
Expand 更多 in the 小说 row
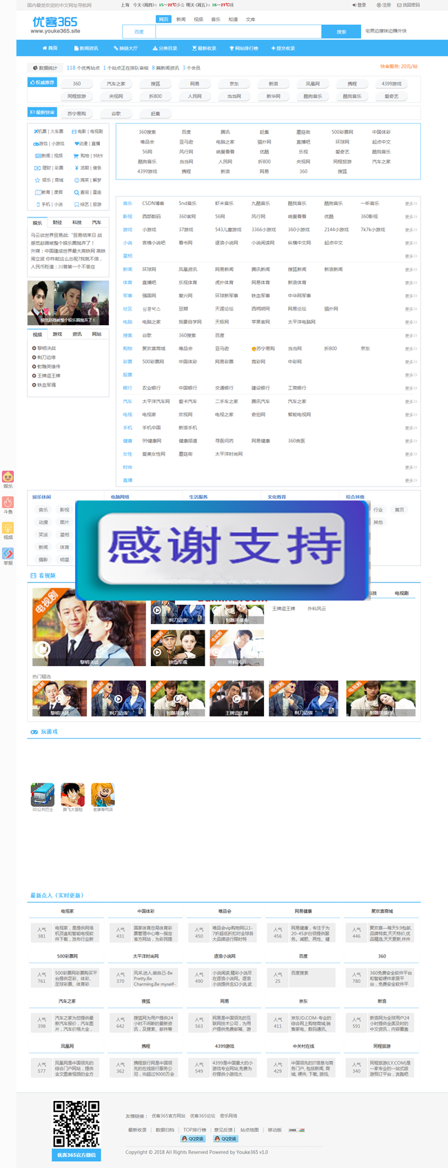pos(411,243)
